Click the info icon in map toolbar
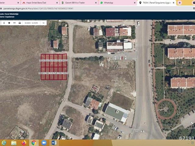 coord(4,23)
